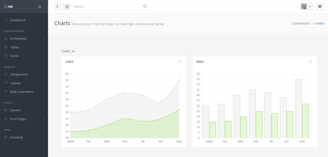Click the green SUN bar in Bars chart
The width and height of the screenshot is (328, 157).
[x=305, y=121]
